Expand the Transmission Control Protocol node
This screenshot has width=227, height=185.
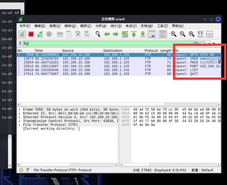click(20, 121)
